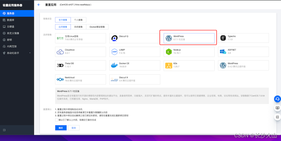Select WordPress 5.4.2 腾讯云插件版 text
Image resolution: width=281 pixels, height=141 pixels.
point(237,65)
